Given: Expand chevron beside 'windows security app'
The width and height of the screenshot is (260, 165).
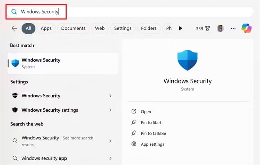Looking at the screenshot, I should (x=110, y=158).
